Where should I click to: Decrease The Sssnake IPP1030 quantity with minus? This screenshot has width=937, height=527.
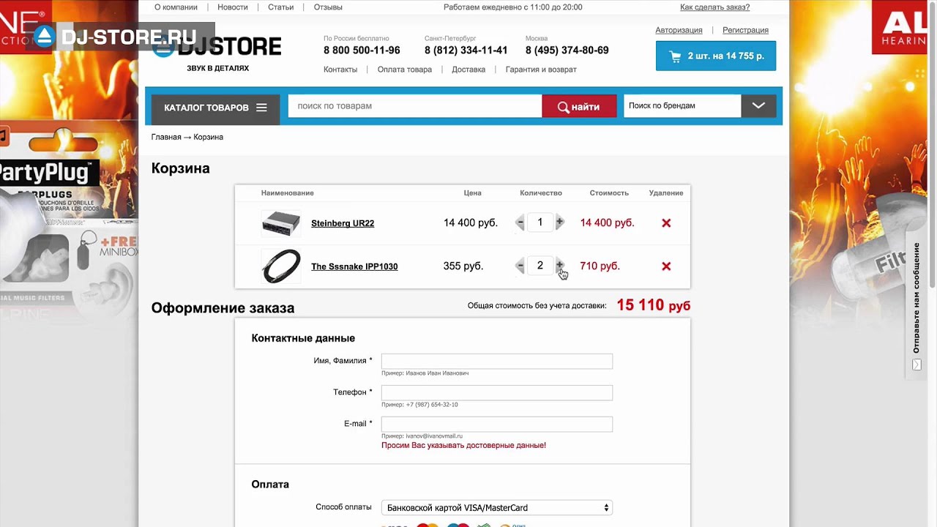click(520, 266)
